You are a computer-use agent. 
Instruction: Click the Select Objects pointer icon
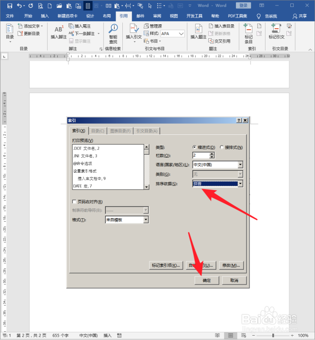[x=149, y=6]
